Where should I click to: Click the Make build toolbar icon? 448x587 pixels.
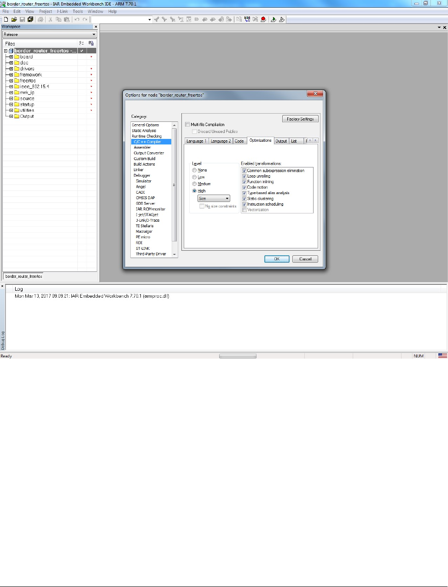[x=247, y=19]
